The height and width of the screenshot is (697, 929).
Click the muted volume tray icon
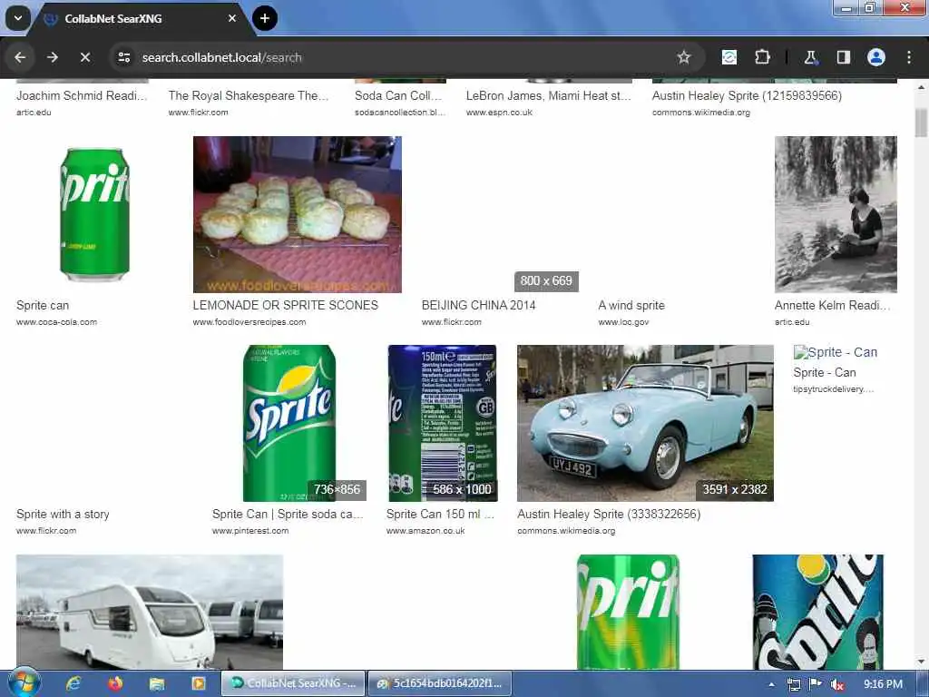[x=837, y=684]
